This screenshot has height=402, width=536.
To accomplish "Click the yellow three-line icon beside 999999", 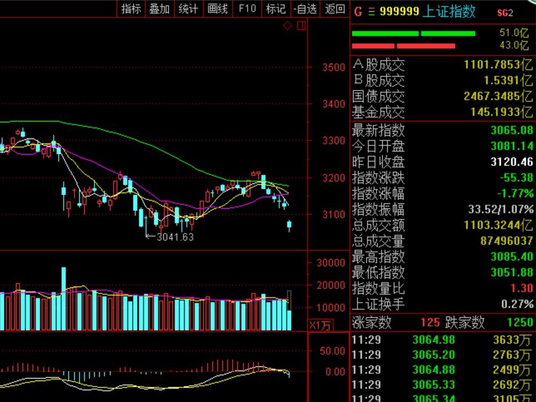I will click(x=371, y=12).
